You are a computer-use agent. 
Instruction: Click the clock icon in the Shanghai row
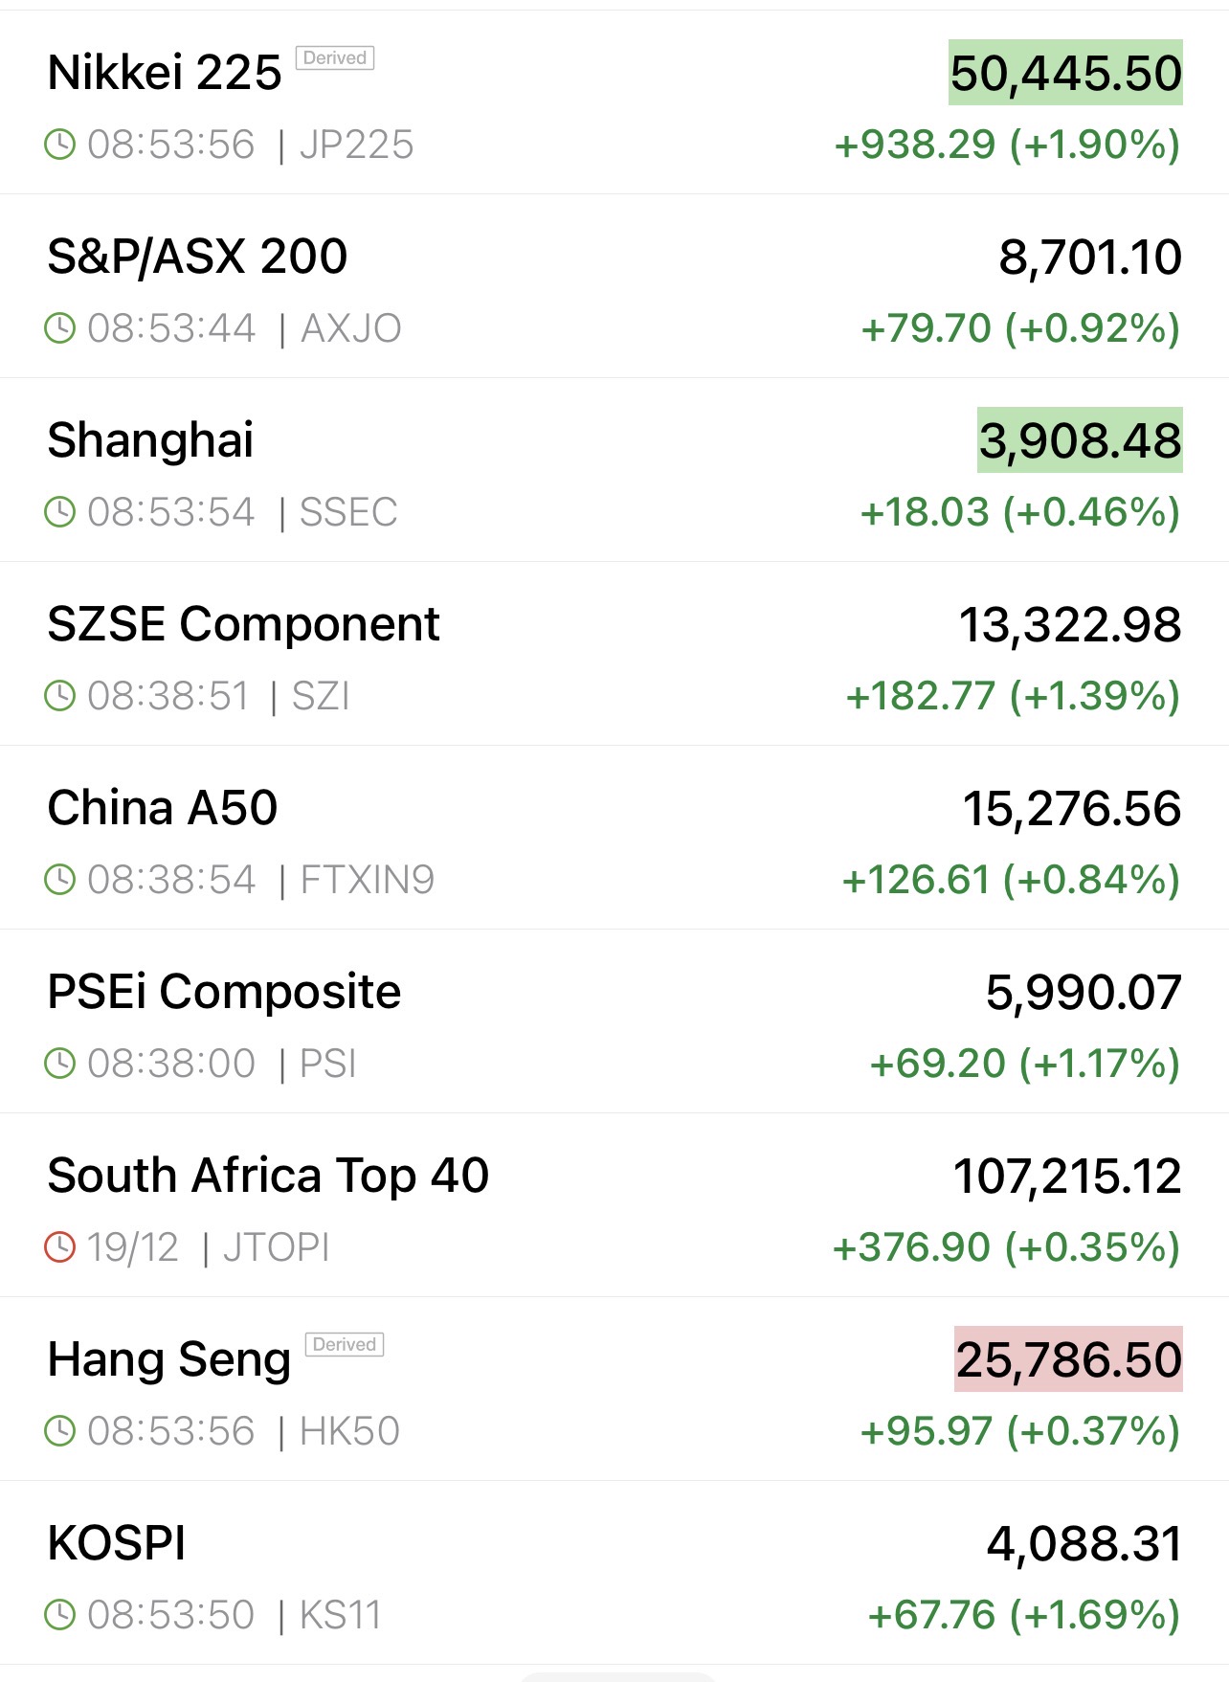tap(59, 512)
